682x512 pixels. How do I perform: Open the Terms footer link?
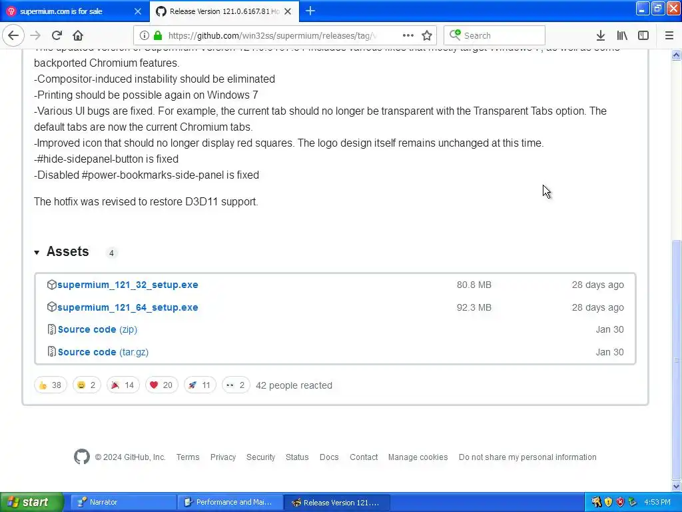(188, 457)
